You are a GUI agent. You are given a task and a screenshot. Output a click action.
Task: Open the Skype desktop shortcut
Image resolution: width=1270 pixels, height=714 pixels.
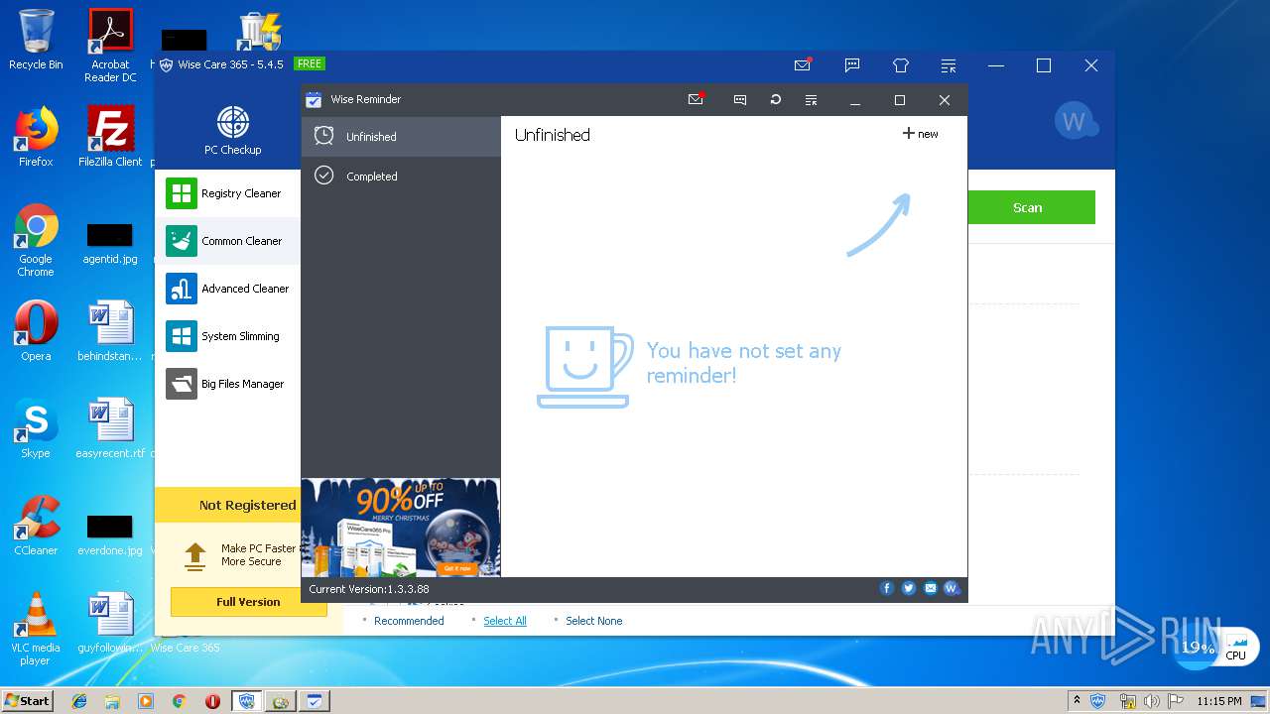pyautogui.click(x=36, y=429)
